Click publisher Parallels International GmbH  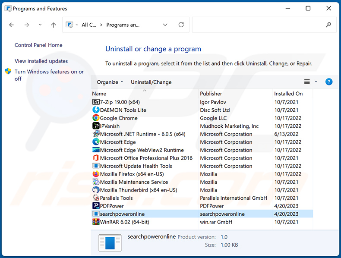234,198
